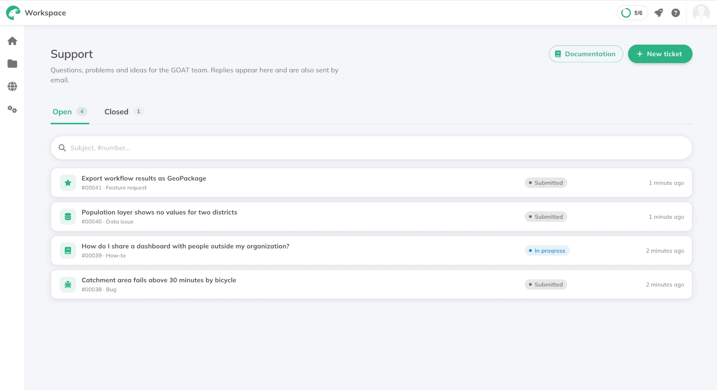
Task: Open ticket Catchment area fails above 30 minutes
Action: [371, 285]
